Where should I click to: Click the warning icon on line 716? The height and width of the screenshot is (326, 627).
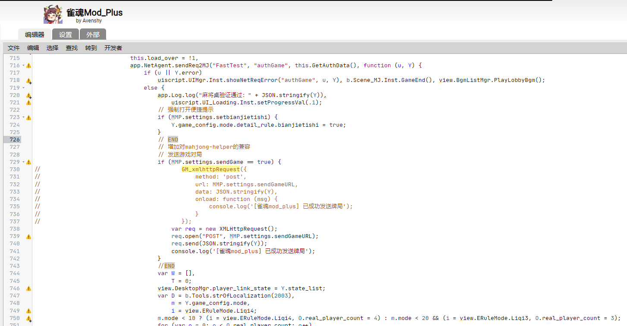point(28,66)
